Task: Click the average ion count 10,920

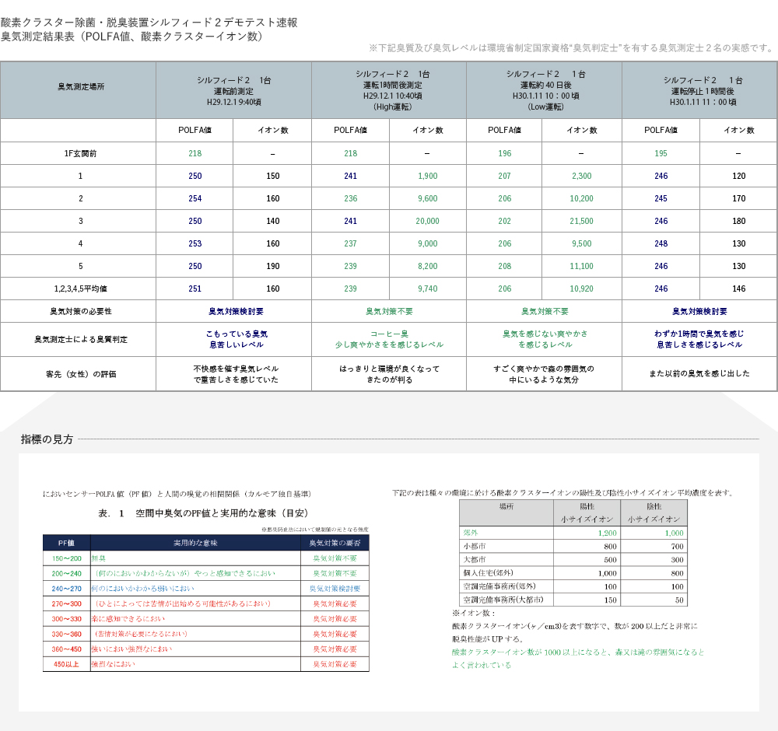Action: pyautogui.click(x=581, y=289)
